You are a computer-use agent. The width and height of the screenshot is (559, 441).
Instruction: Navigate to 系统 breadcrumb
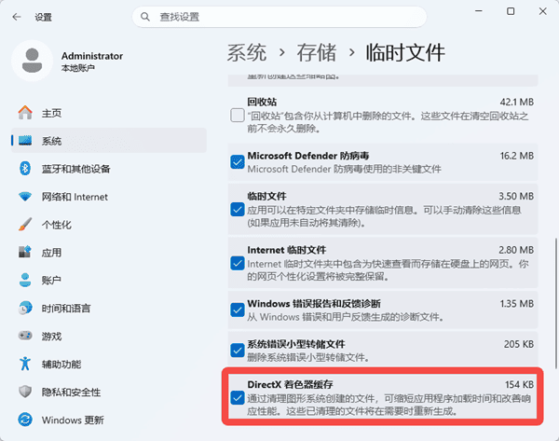point(247,53)
